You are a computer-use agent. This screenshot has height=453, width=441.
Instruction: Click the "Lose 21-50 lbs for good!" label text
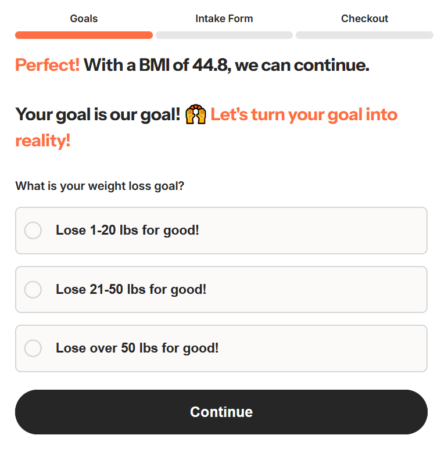pos(131,289)
